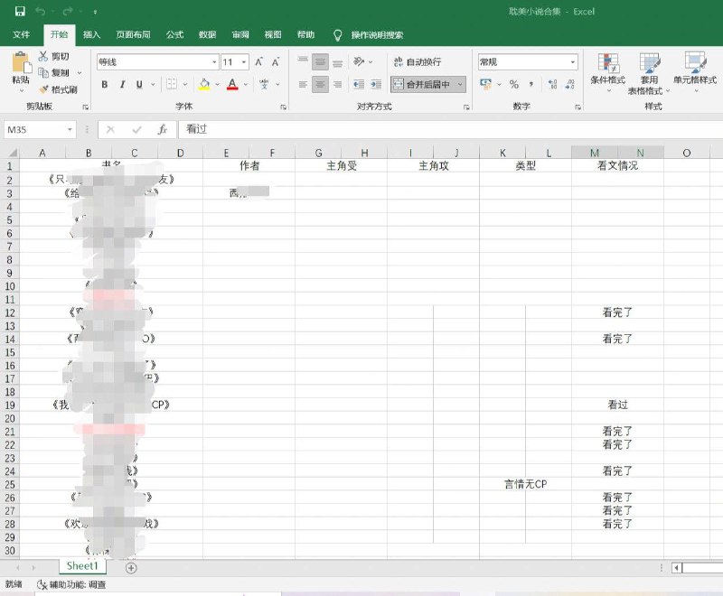The width and height of the screenshot is (723, 596).
Task: Open the font name dropdown
Action: (213, 61)
